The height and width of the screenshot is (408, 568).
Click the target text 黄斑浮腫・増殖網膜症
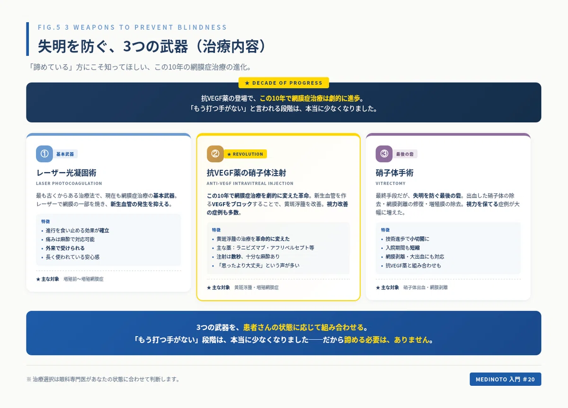[257, 287]
